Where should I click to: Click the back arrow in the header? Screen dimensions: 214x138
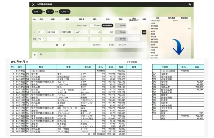coord(190,5)
